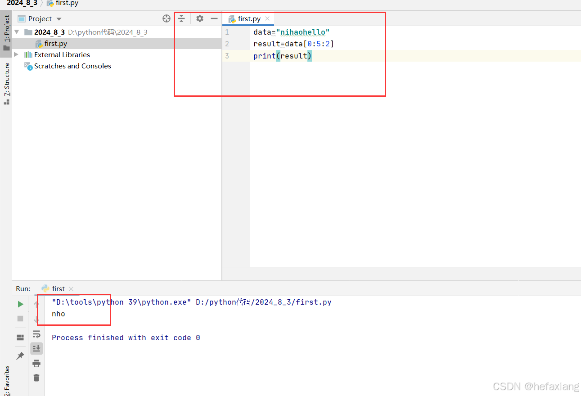
Task: Expand External Libraries tree node
Action: click(x=17, y=54)
